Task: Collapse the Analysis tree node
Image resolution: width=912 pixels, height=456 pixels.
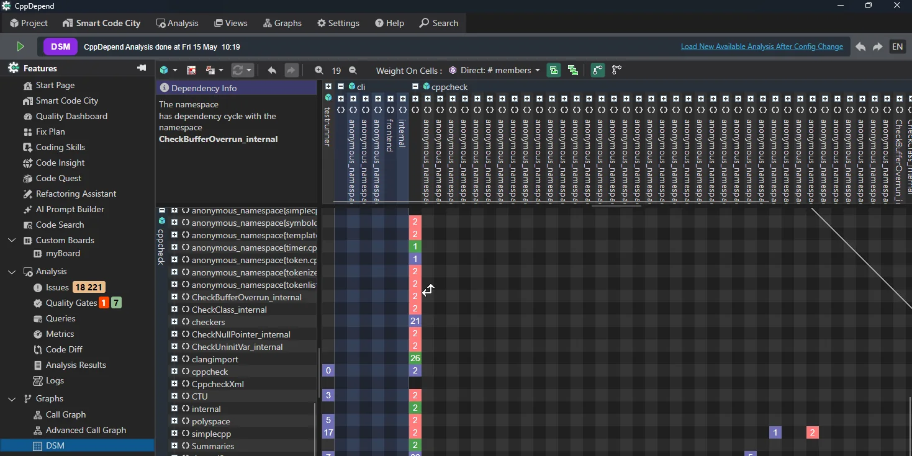Action: 12,271
